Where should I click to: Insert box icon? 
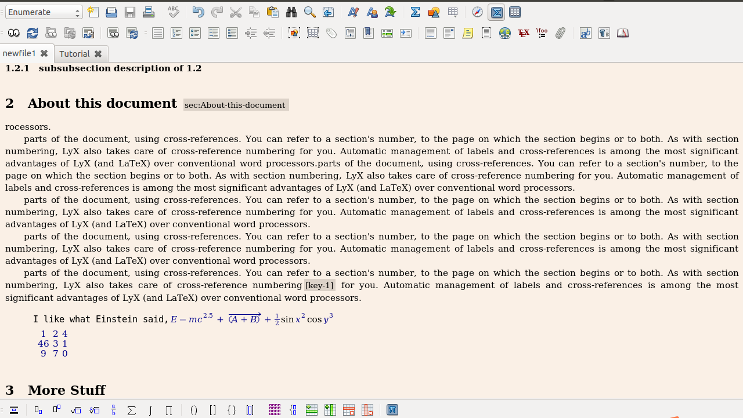[x=486, y=33]
